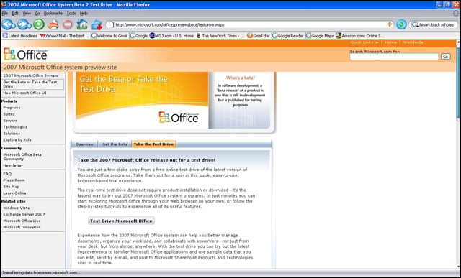Screen dimensions: 461x278
Task: Open the Yahoo! Mail bookmark
Action: pyautogui.click(x=64, y=36)
